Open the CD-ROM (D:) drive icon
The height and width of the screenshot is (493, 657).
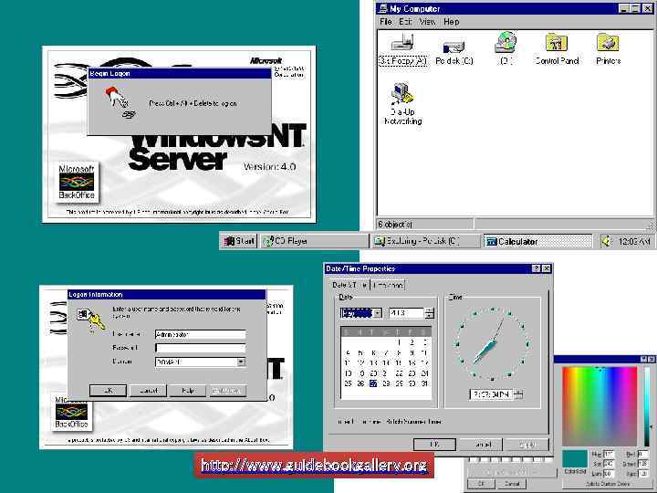pyautogui.click(x=506, y=48)
